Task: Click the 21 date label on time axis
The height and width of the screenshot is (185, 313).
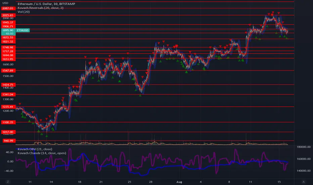Action: tap(101, 182)
